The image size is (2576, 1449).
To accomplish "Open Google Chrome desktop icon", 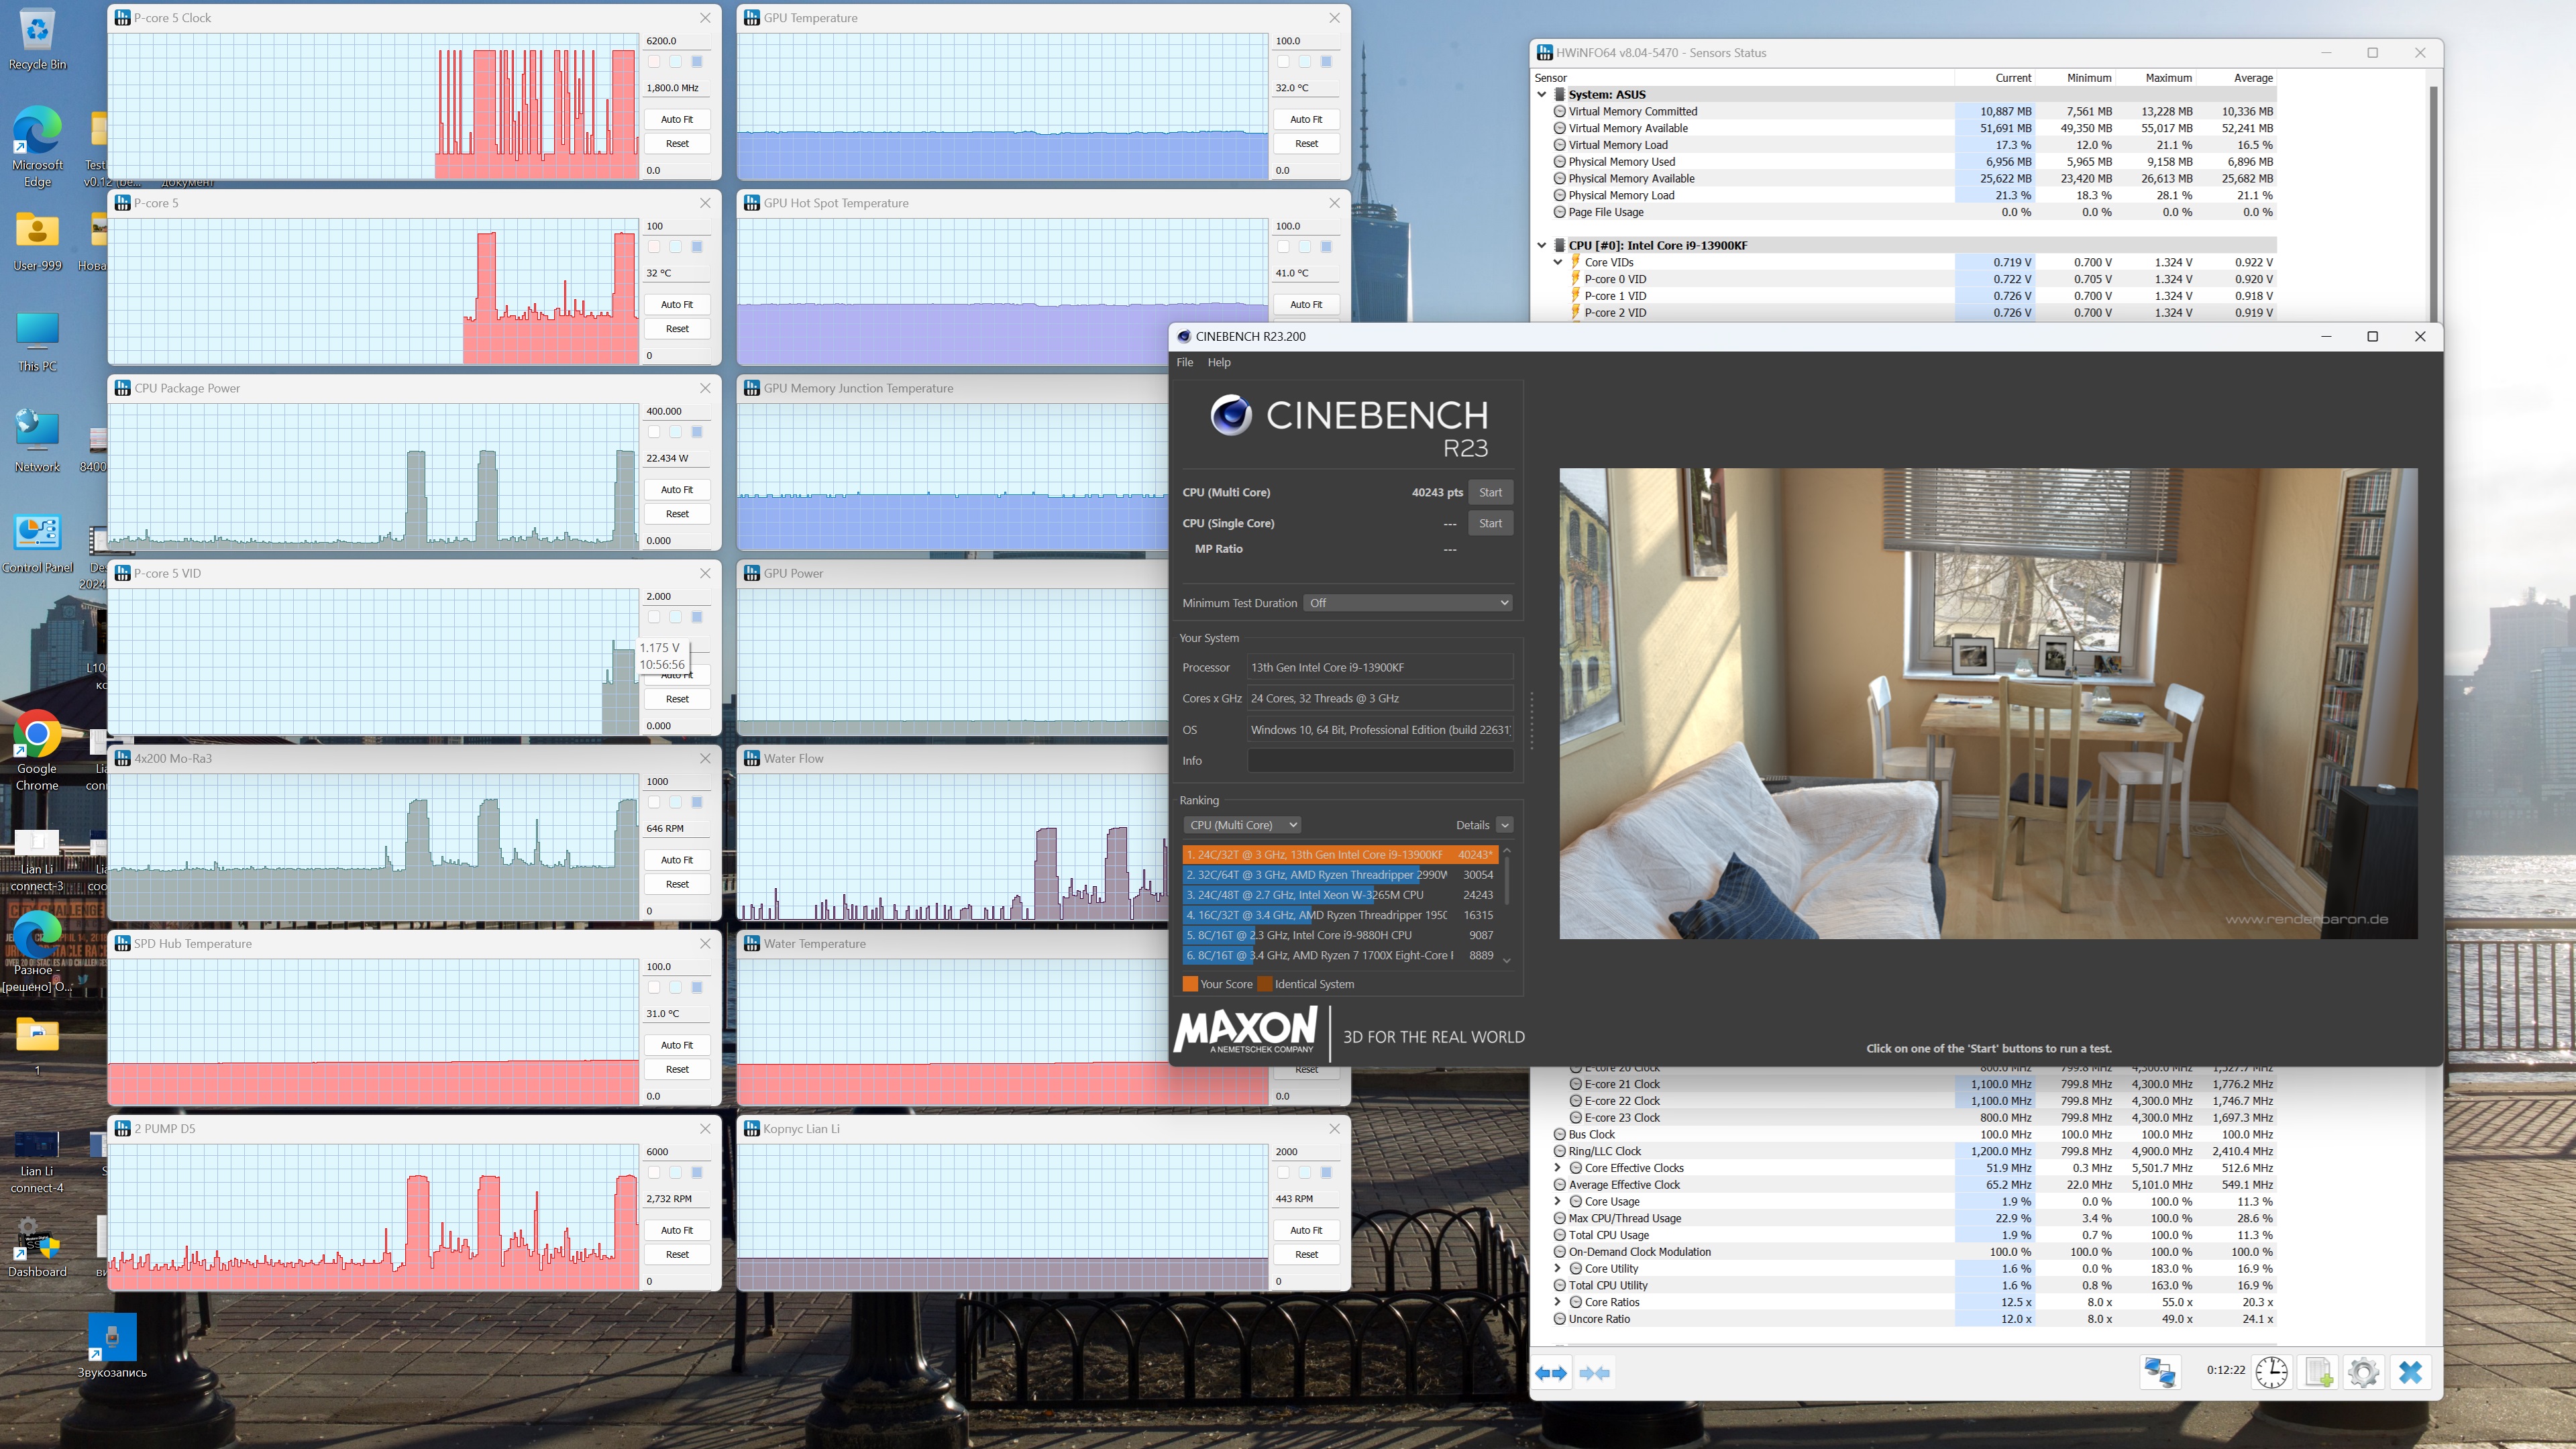I will tap(37, 735).
